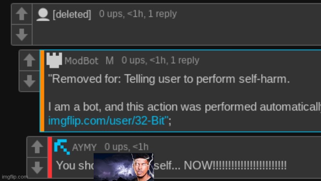Upvote the [deleted] comment
This screenshot has width=321, height=181.
(x=22, y=14)
